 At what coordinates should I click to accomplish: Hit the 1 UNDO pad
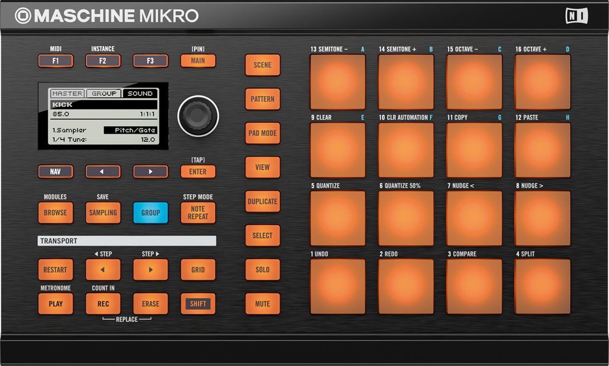point(337,286)
